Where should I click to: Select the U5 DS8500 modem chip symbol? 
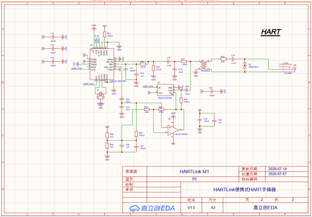pyautogui.click(x=102, y=64)
